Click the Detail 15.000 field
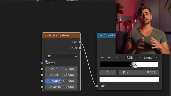Viewport: 171px width, 96px height. point(61,75)
